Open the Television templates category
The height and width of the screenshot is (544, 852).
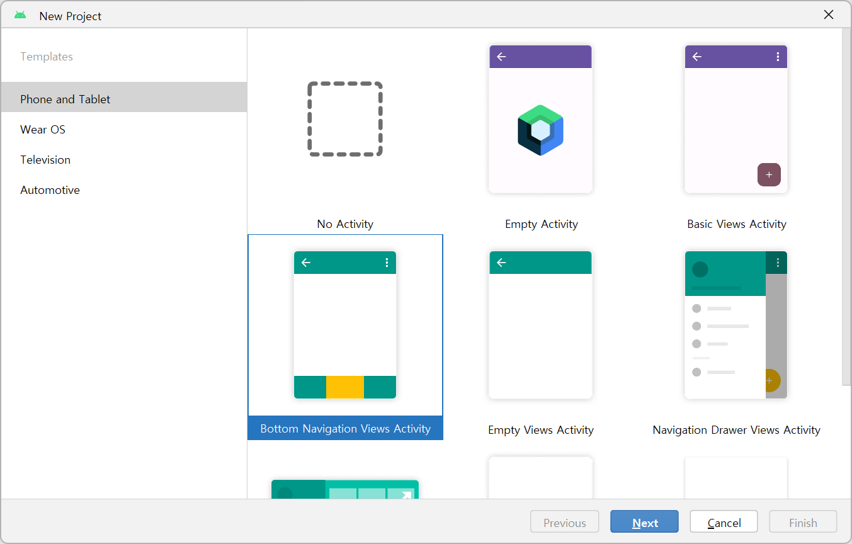[124, 160]
